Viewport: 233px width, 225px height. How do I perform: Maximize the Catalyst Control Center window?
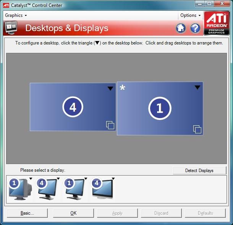coord(209,4)
